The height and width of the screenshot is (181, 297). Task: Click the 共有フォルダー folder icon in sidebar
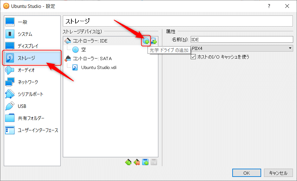[x=10, y=118]
